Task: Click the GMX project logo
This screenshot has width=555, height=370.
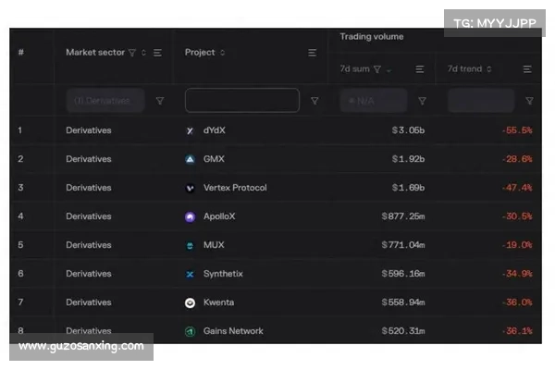Action: click(x=190, y=159)
